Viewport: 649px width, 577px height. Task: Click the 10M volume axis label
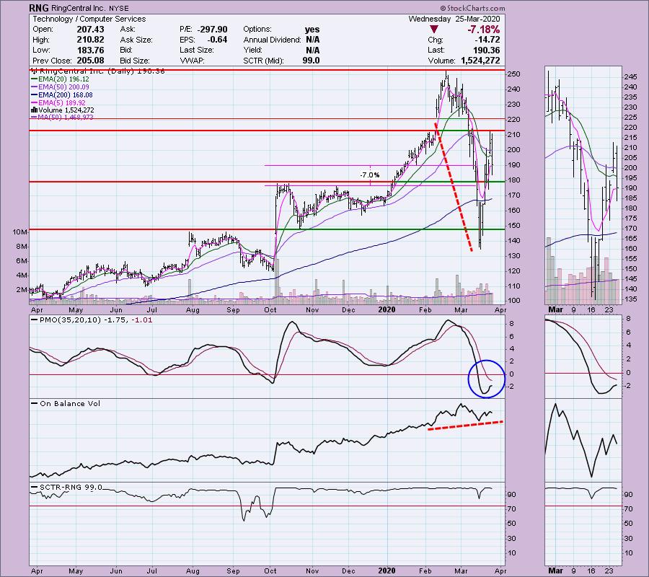tap(20, 232)
